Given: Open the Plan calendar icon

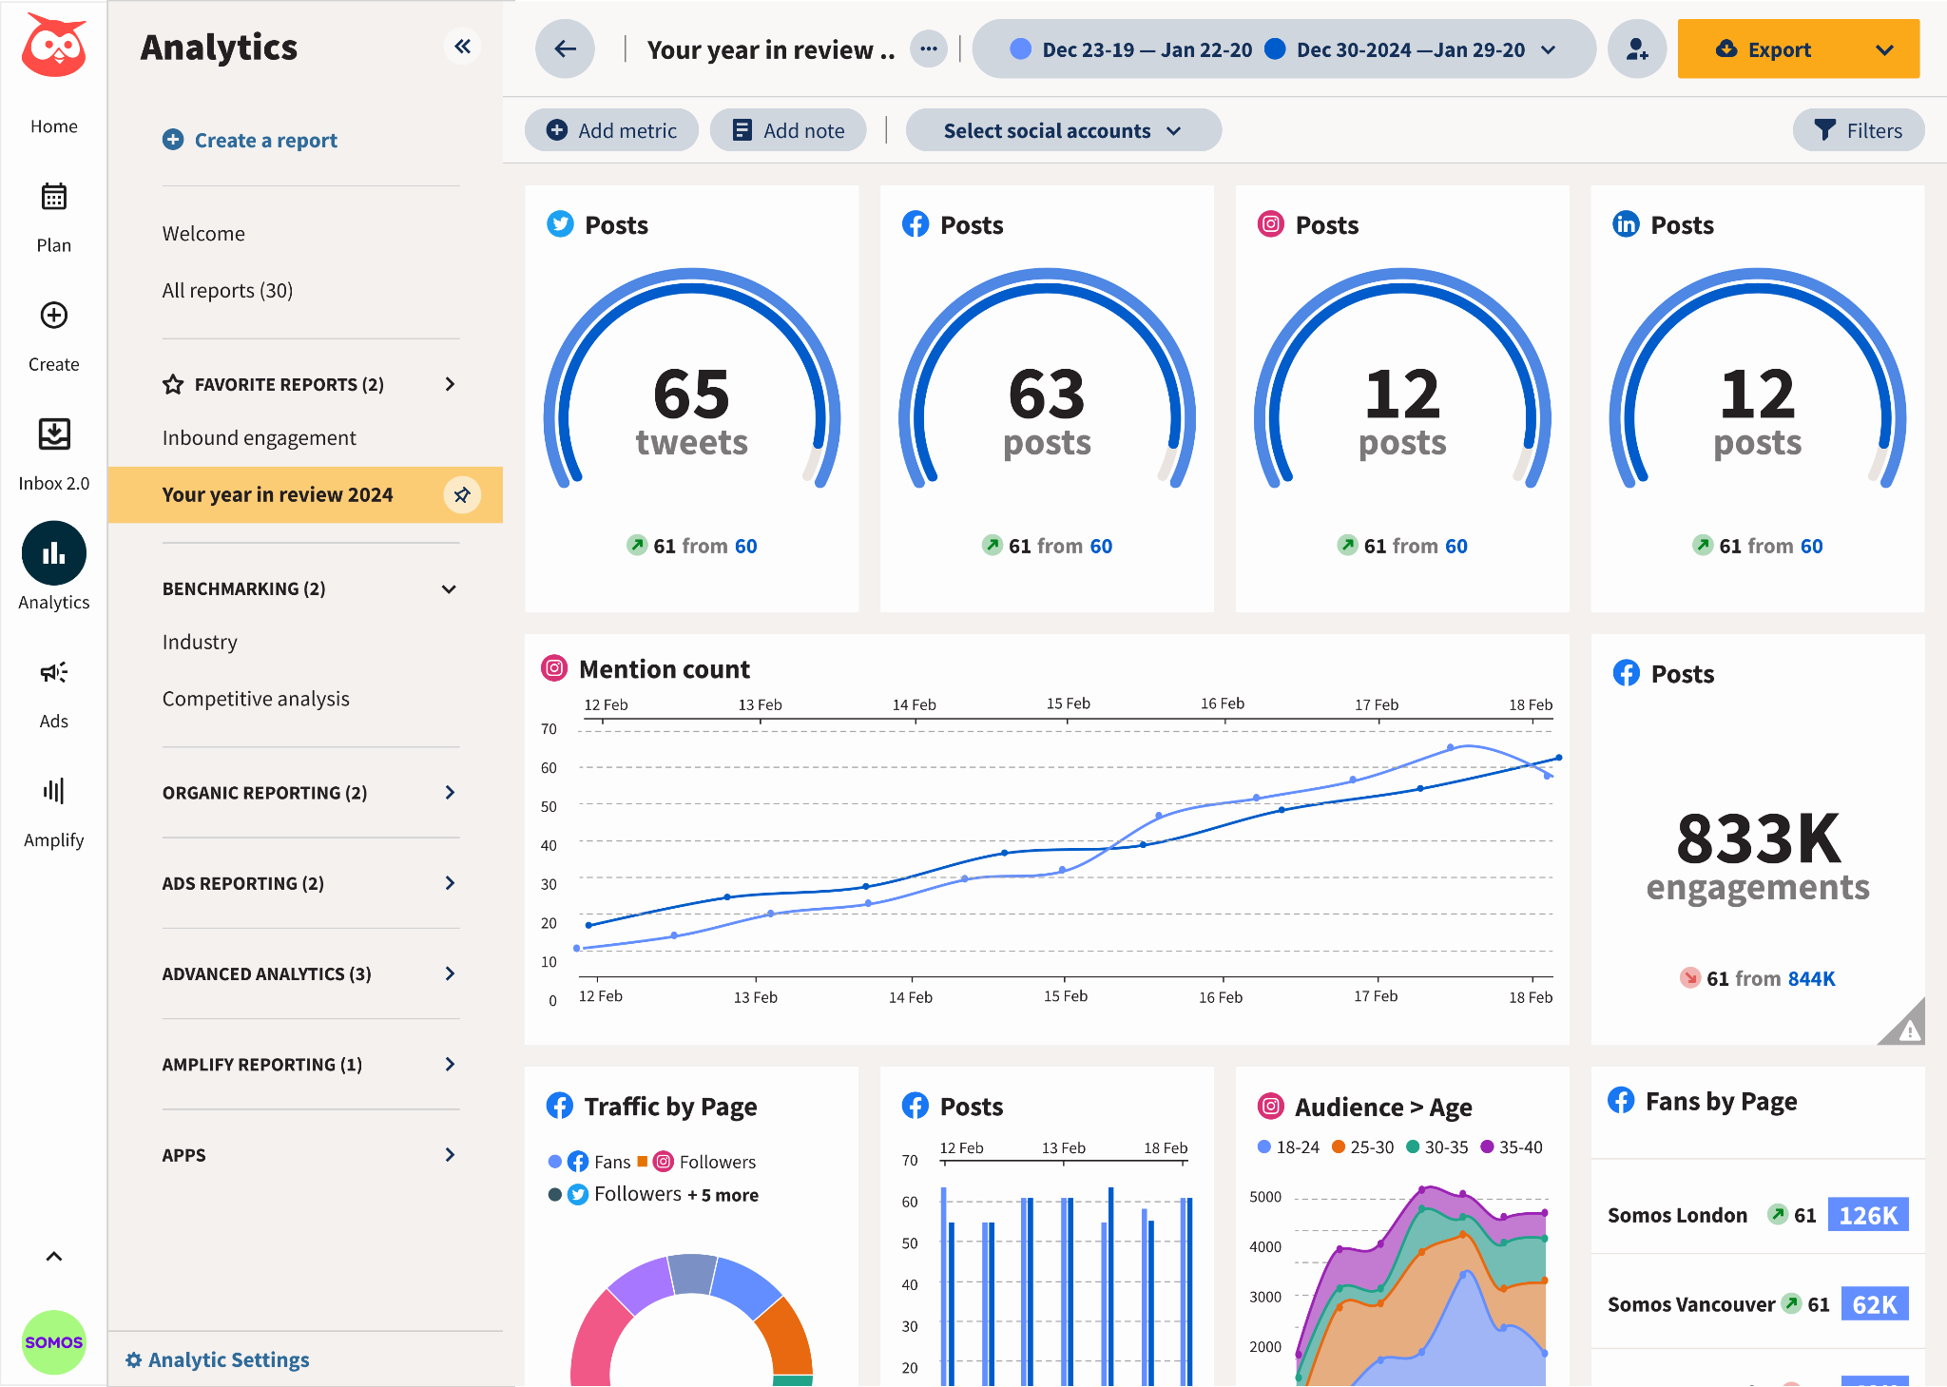Looking at the screenshot, I should (53, 197).
